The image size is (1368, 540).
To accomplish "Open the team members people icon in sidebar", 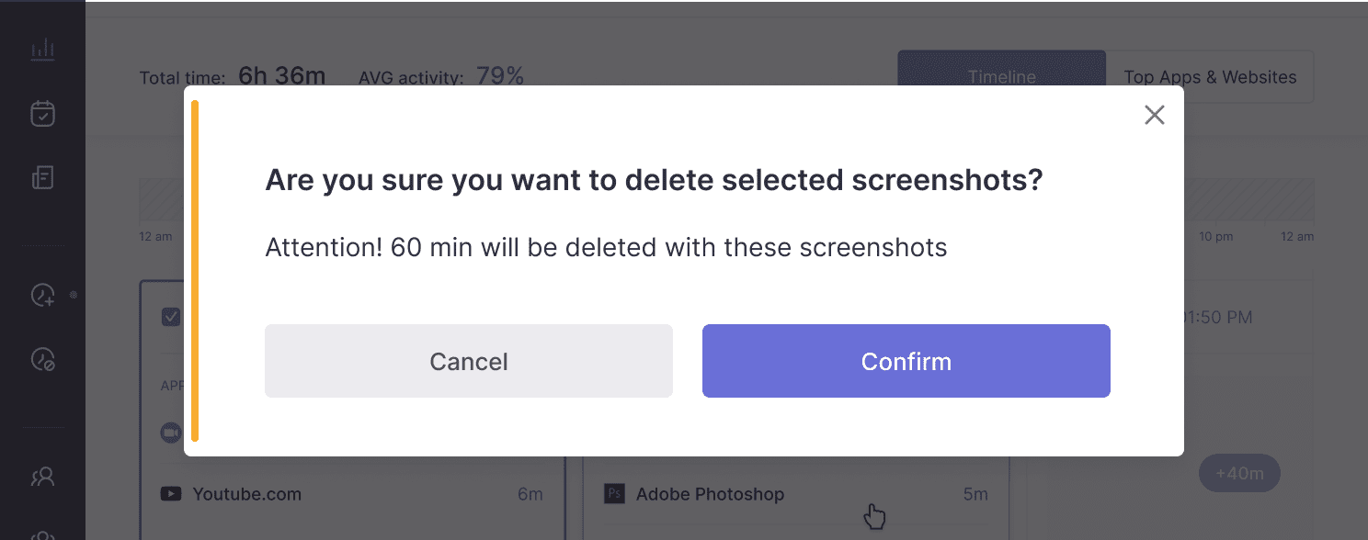I will pyautogui.click(x=42, y=477).
